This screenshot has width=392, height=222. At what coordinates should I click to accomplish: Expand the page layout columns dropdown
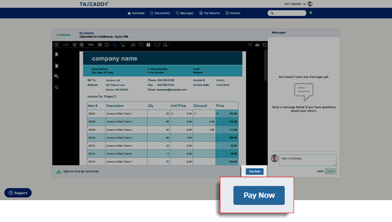click(149, 45)
